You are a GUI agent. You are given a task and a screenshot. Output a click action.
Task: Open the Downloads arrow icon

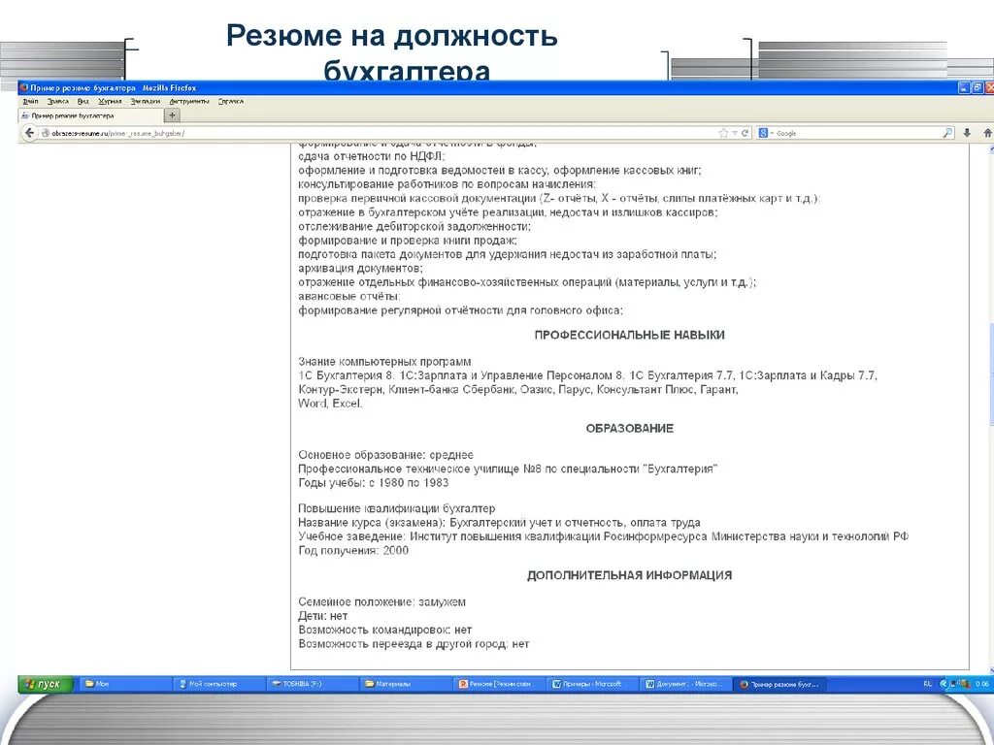[967, 133]
